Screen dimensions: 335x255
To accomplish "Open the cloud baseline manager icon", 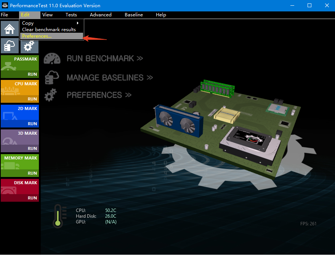I will (10, 46).
